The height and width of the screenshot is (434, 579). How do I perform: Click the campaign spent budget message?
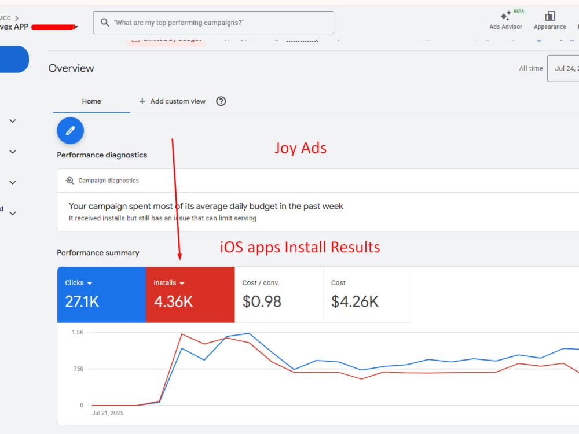(206, 206)
